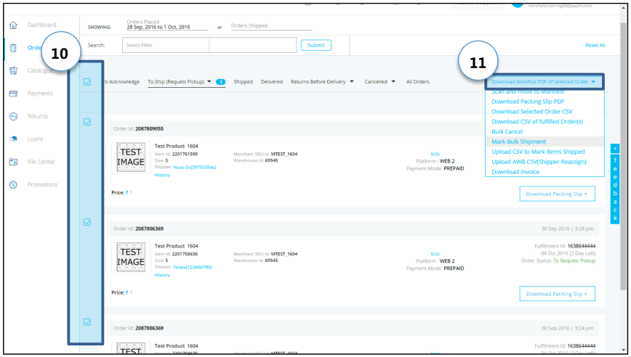Expand To Ship (Request Pickup) dropdown arrow
Screen dimensions: 631x357
click(209, 81)
